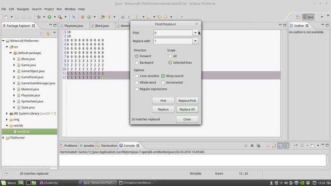The height and width of the screenshot is (186, 331).
Task: Enable the Case sensitive checkbox
Action: (x=137, y=76)
